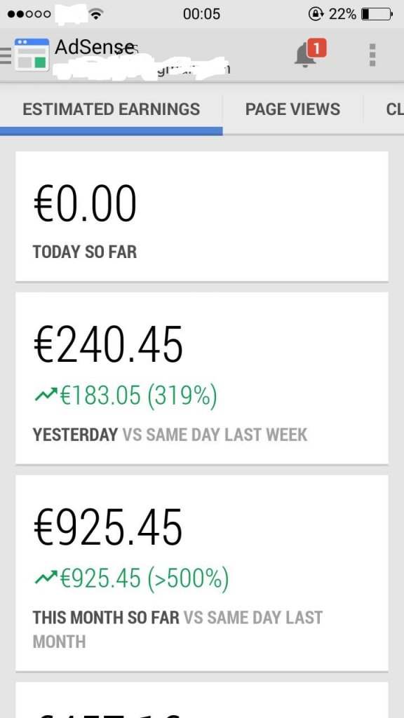Viewport: 404px width, 718px height.
Task: Switch to the Estimated Earnings tab
Action: click(112, 109)
